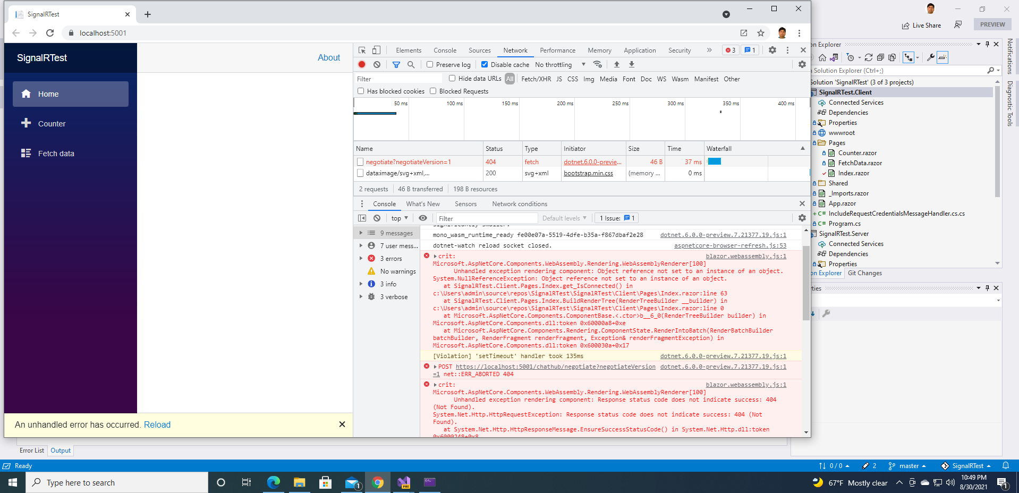The width and height of the screenshot is (1019, 493).
Task: Open the Default levels dropdown
Action: [x=564, y=218]
